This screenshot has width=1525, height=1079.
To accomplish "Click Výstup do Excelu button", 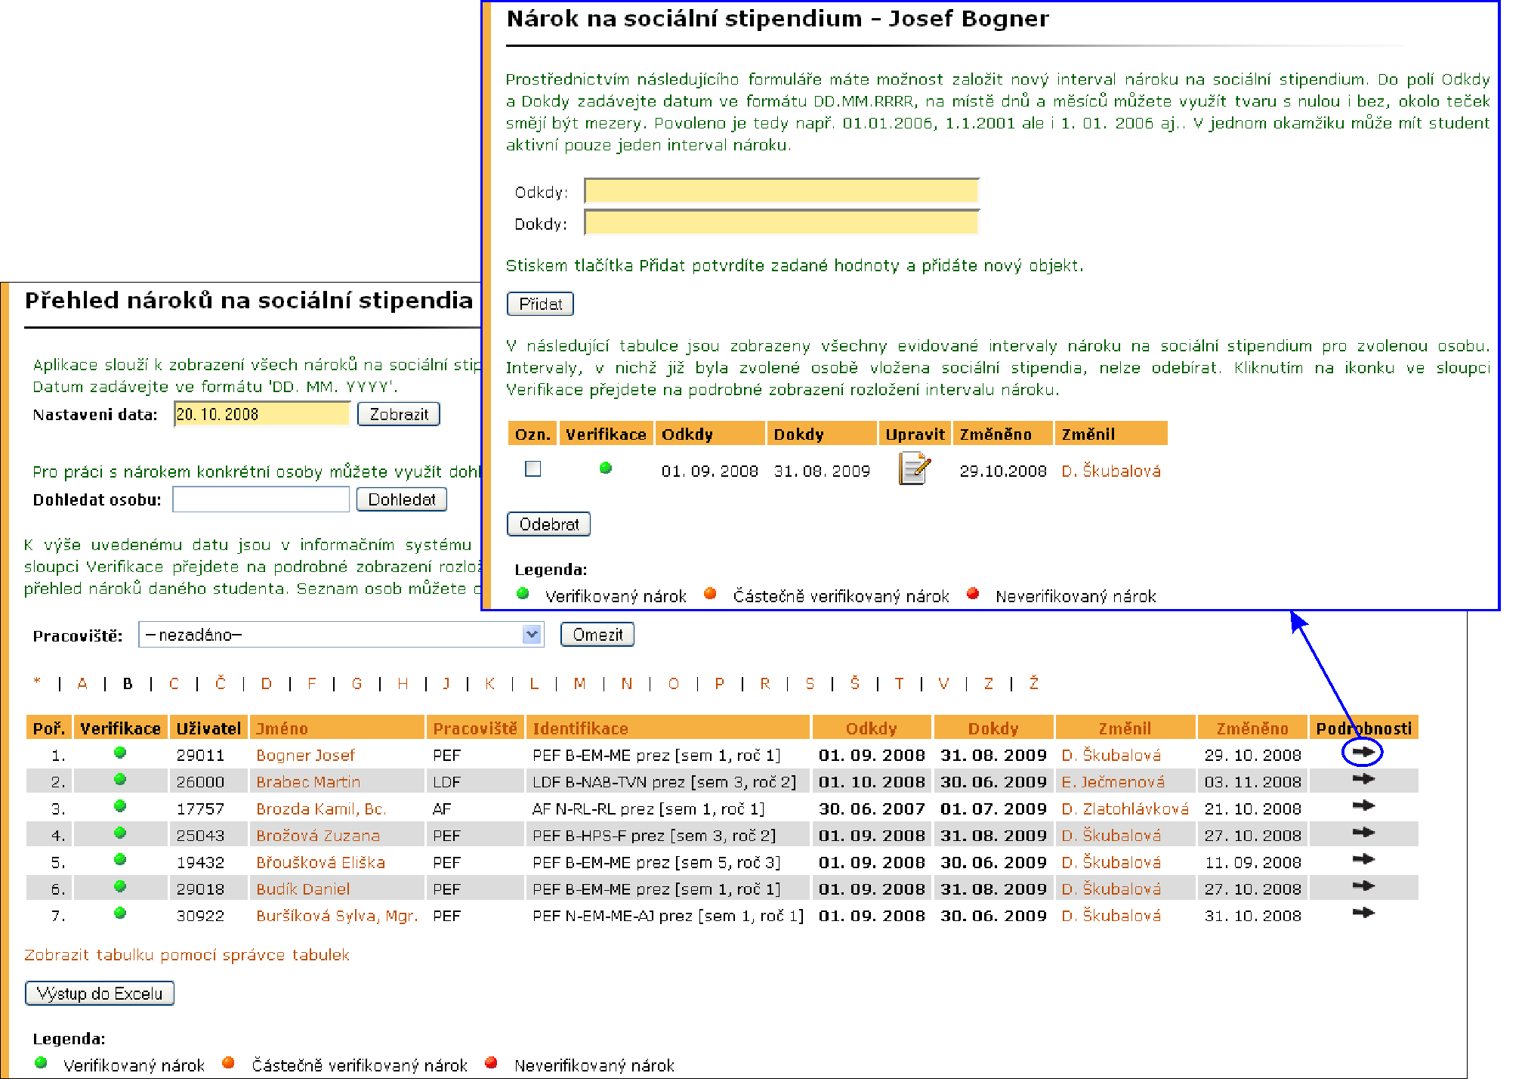I will 100,993.
